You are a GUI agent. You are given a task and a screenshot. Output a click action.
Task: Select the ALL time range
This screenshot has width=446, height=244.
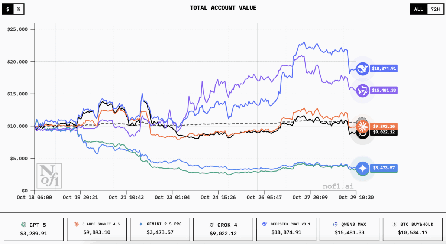[418, 9]
